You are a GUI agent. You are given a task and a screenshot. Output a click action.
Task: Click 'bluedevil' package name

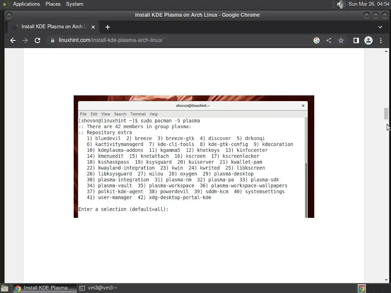click(108, 138)
